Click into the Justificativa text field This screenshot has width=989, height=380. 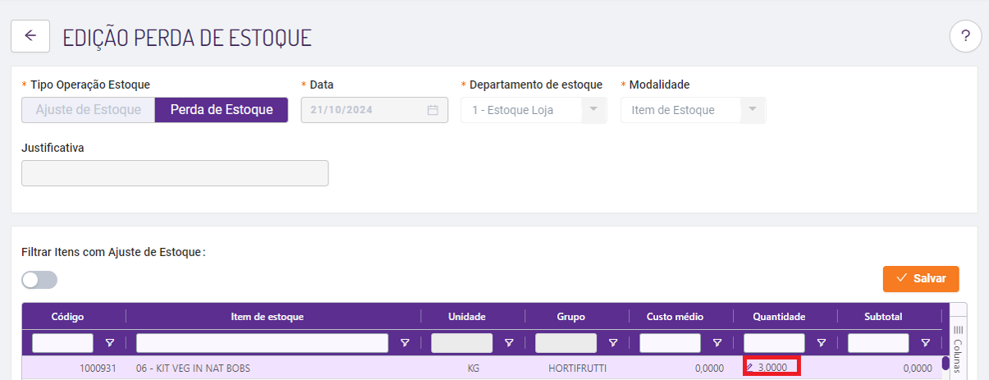tap(175, 173)
